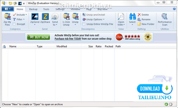Click the Unzip Options gear icon

pos(84,20)
